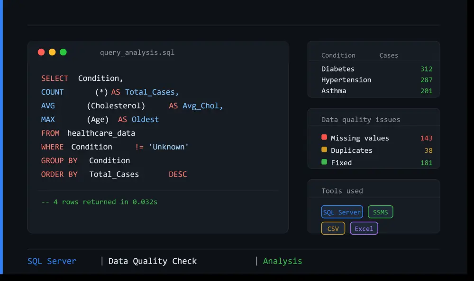Click the GROUP BY keyword
Viewport: 474px width, 281px height.
click(x=59, y=160)
